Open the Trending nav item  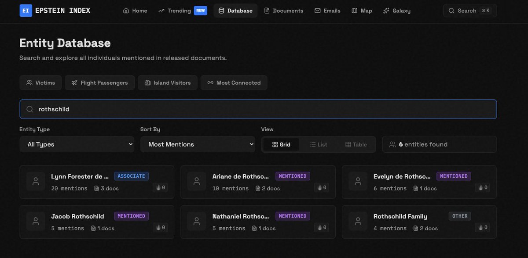click(x=183, y=11)
